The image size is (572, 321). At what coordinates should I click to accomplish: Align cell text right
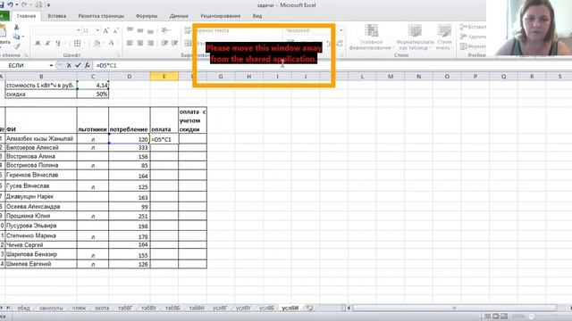click(x=150, y=44)
